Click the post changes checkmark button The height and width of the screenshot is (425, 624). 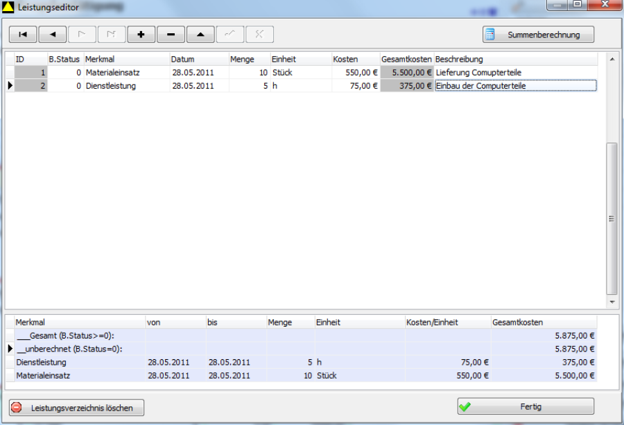coord(230,35)
